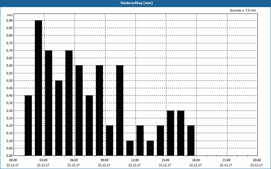271x169 pixels.
Task: Select the 0,55 y-axis value
Action: coord(9,73)
